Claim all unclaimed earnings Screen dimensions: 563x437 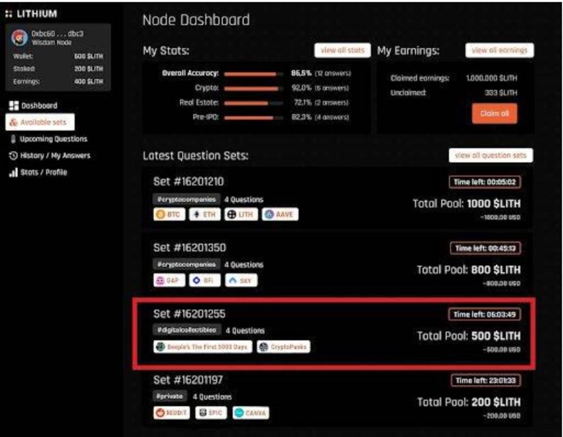(x=494, y=113)
